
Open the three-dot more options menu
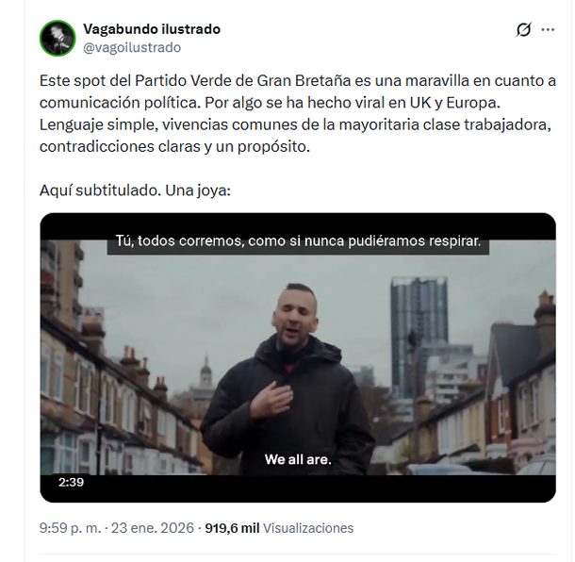click(548, 30)
